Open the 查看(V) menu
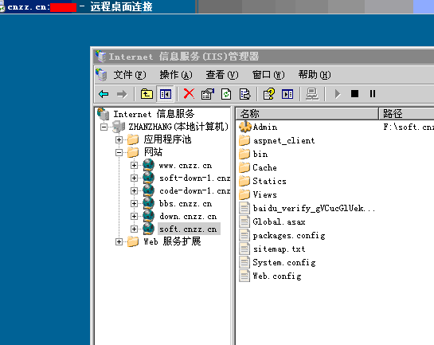434x345 pixels. (x=222, y=75)
